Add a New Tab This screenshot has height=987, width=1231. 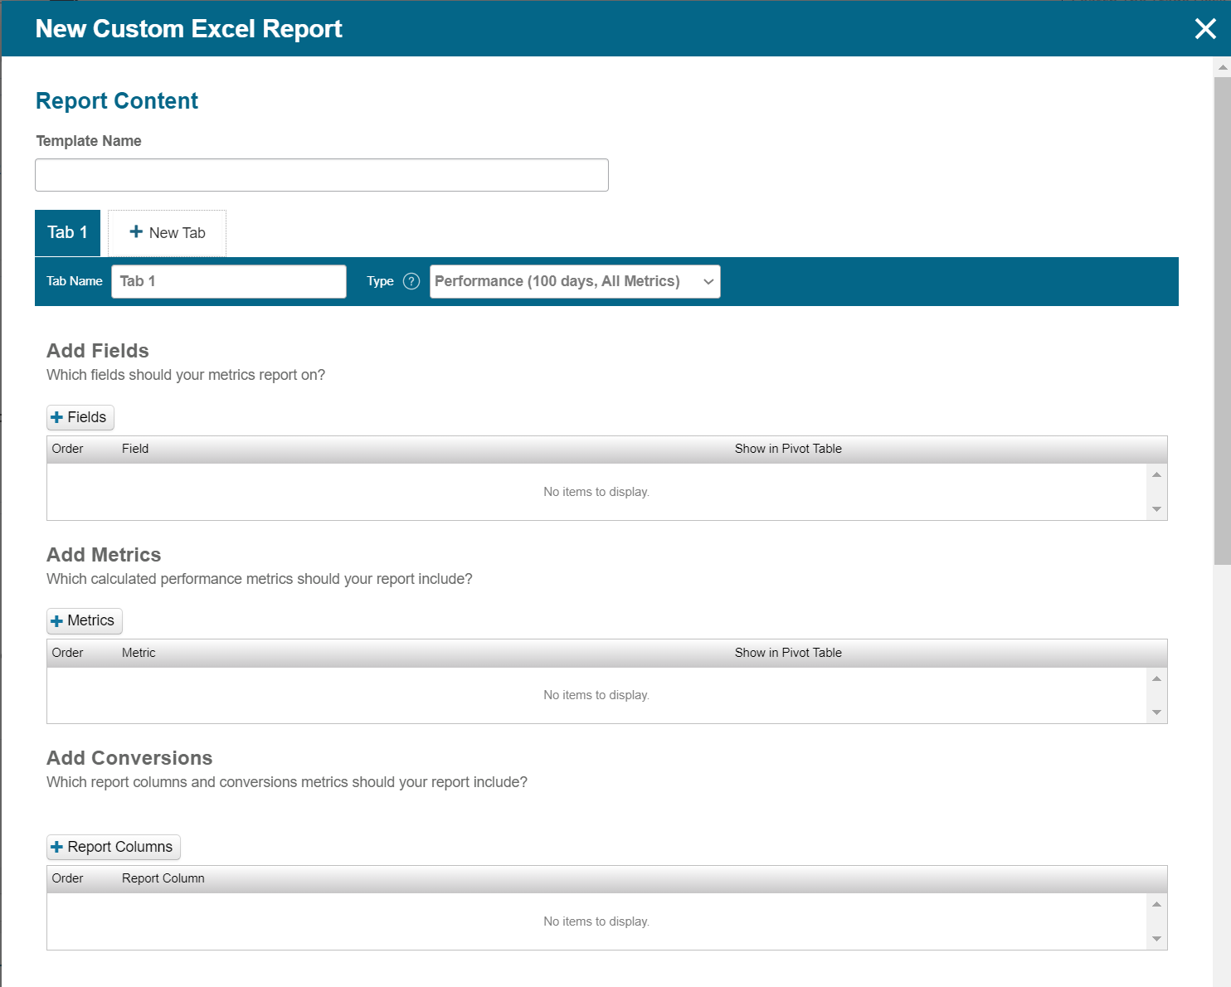[x=167, y=233]
